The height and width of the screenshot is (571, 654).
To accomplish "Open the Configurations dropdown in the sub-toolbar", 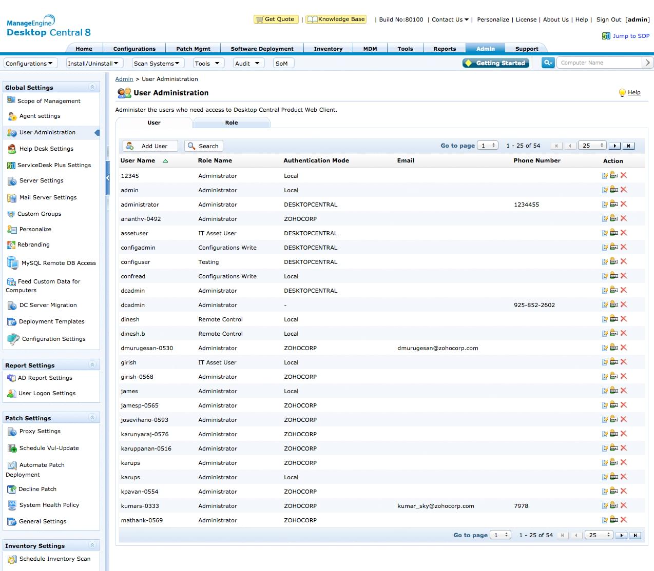I will click(x=30, y=63).
